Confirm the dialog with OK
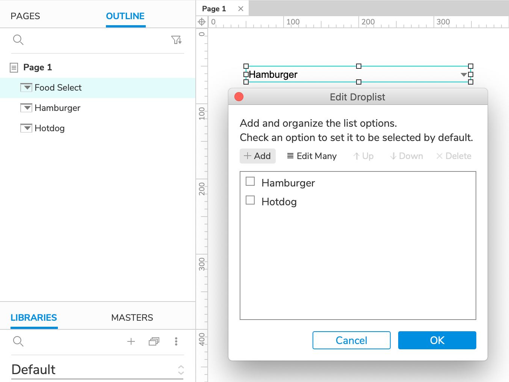Viewport: 509px width, 382px height. point(437,340)
